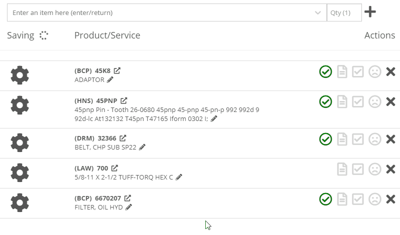The image size is (400, 235).
Task: Click the sad face icon for 6670207
Action: 375,199
